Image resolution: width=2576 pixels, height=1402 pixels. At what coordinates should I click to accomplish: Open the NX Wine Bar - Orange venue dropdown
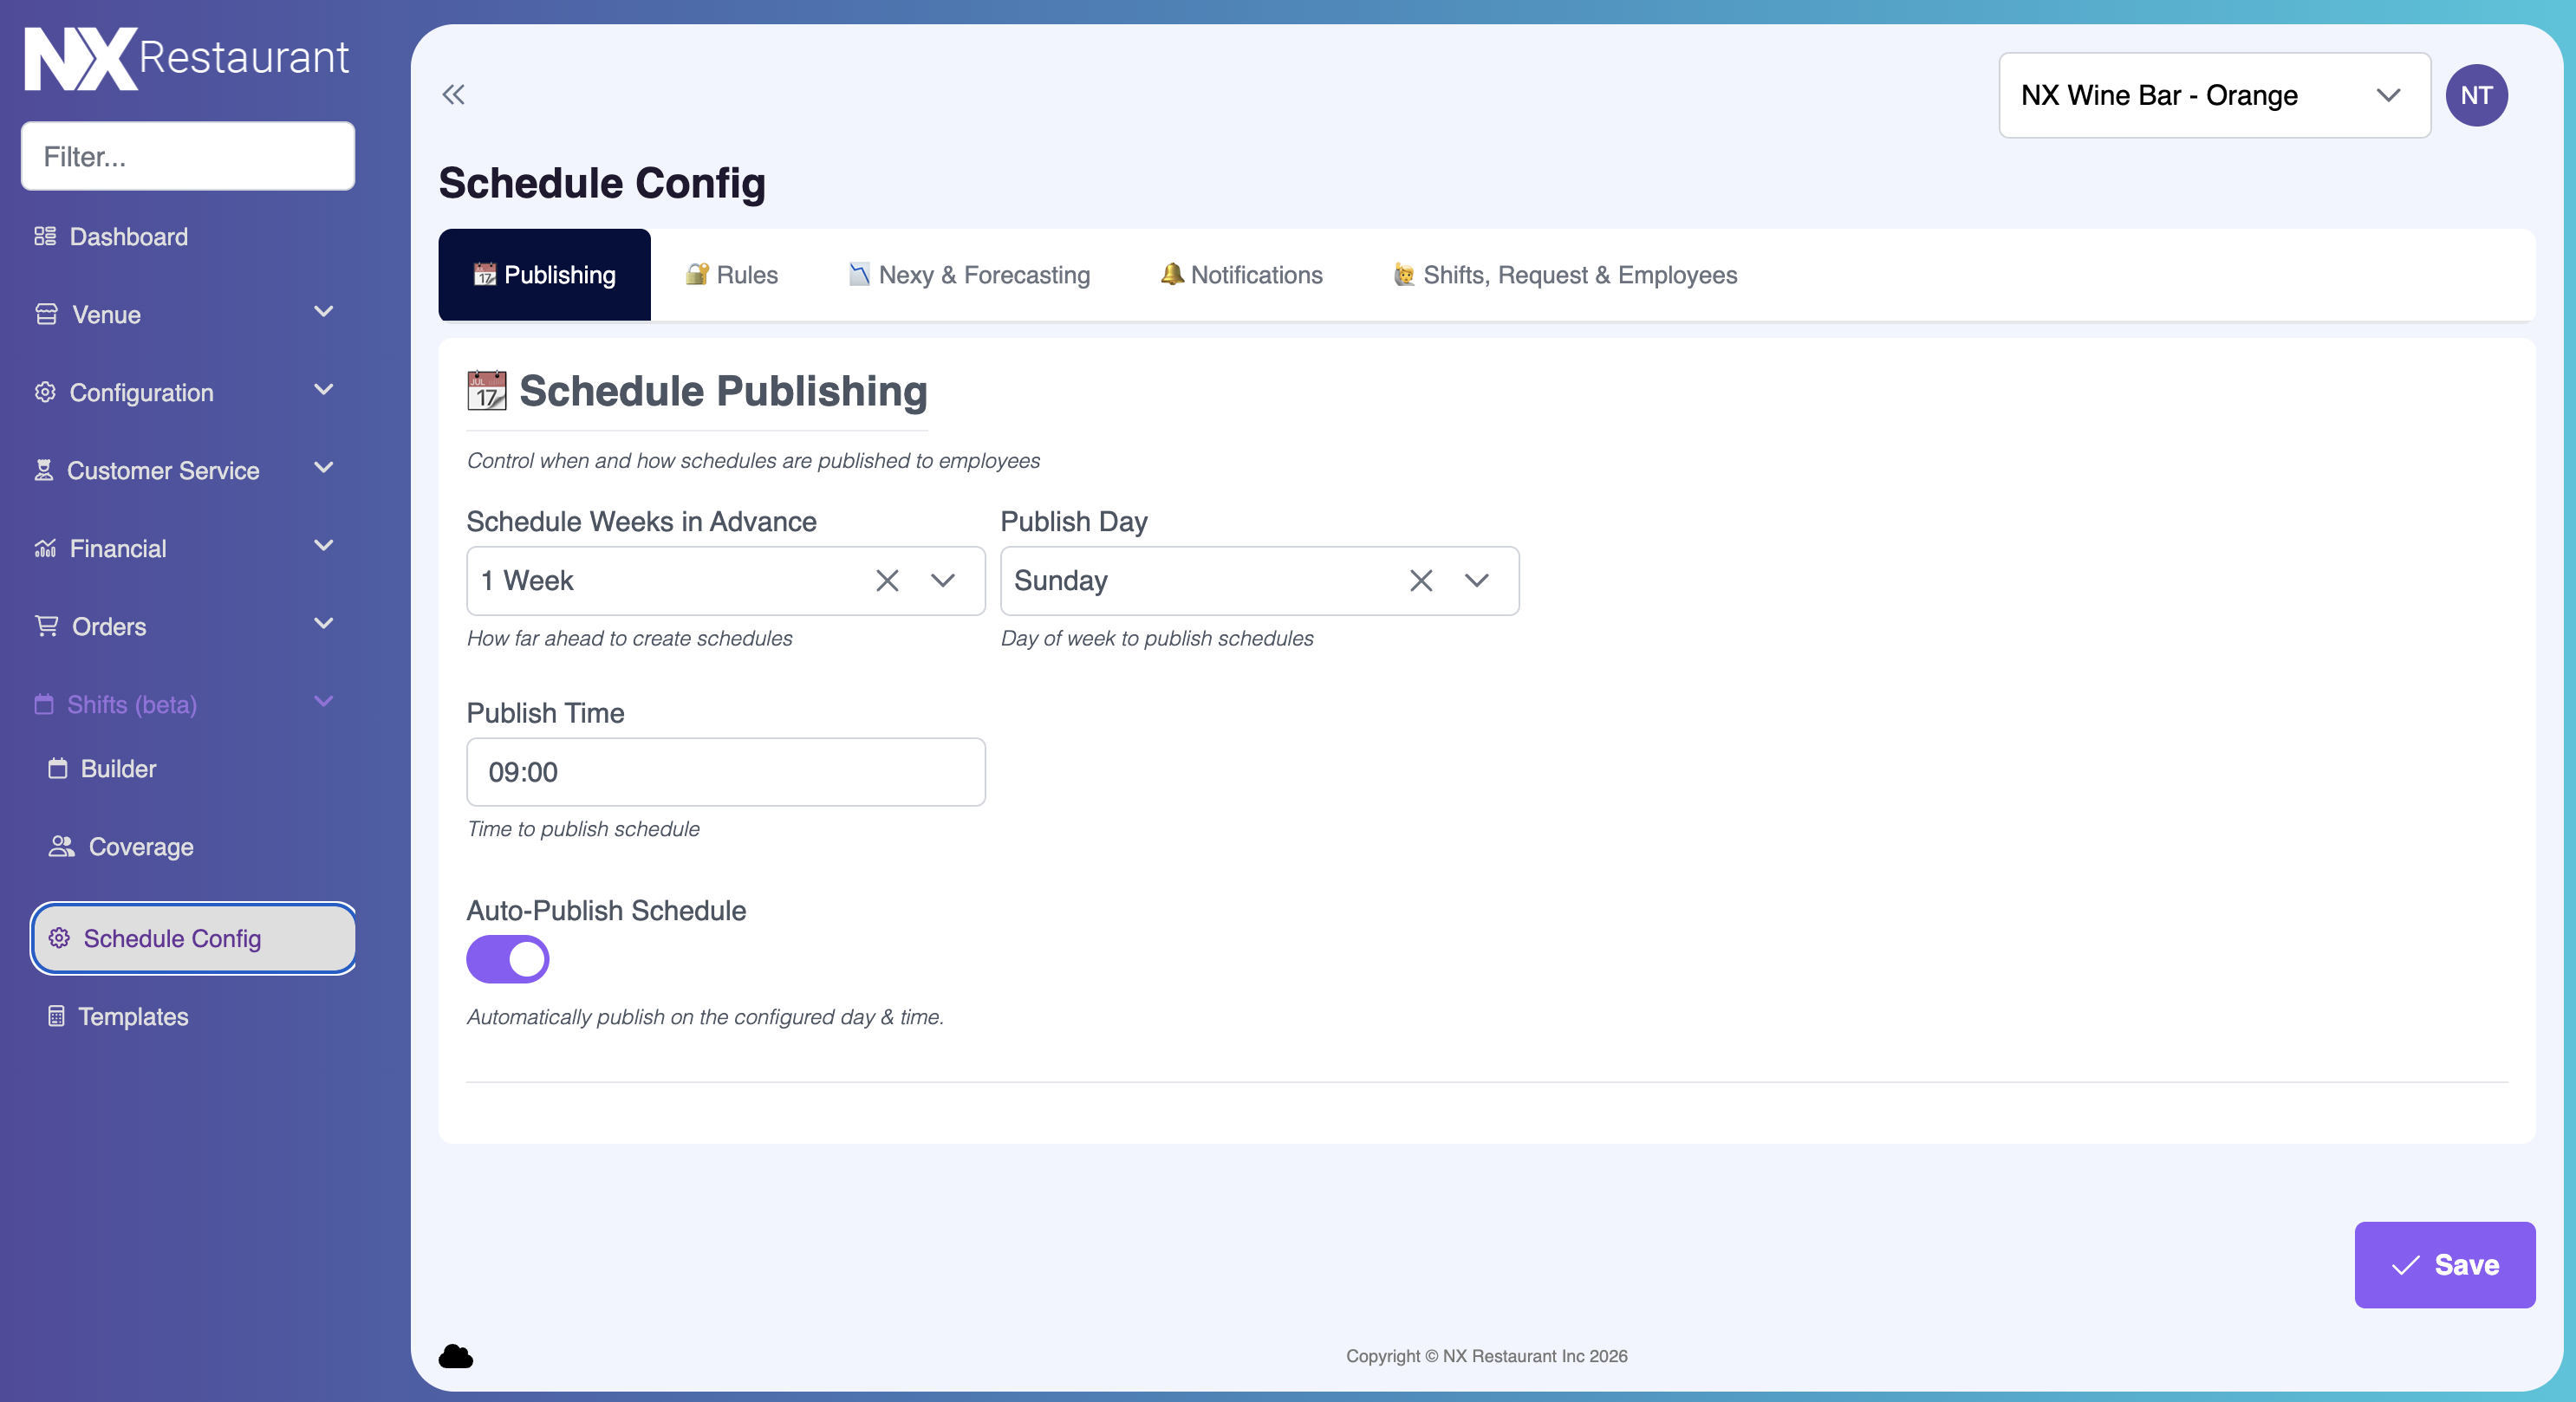point(2213,95)
